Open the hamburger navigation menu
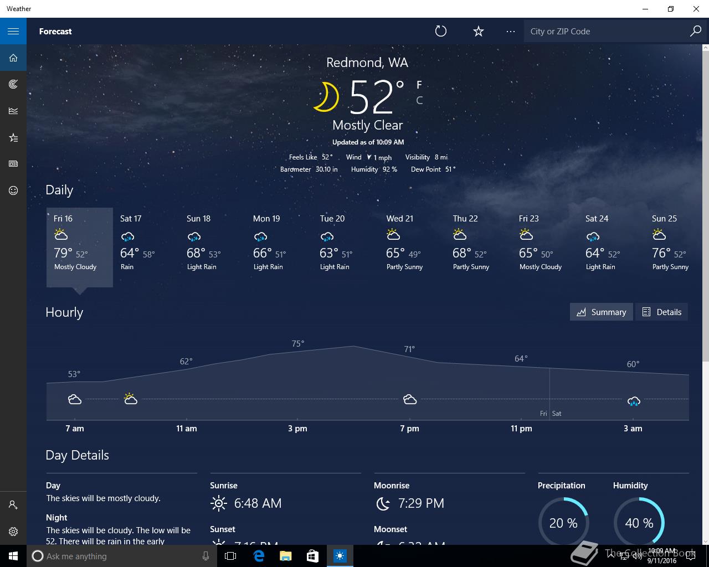 pyautogui.click(x=13, y=31)
